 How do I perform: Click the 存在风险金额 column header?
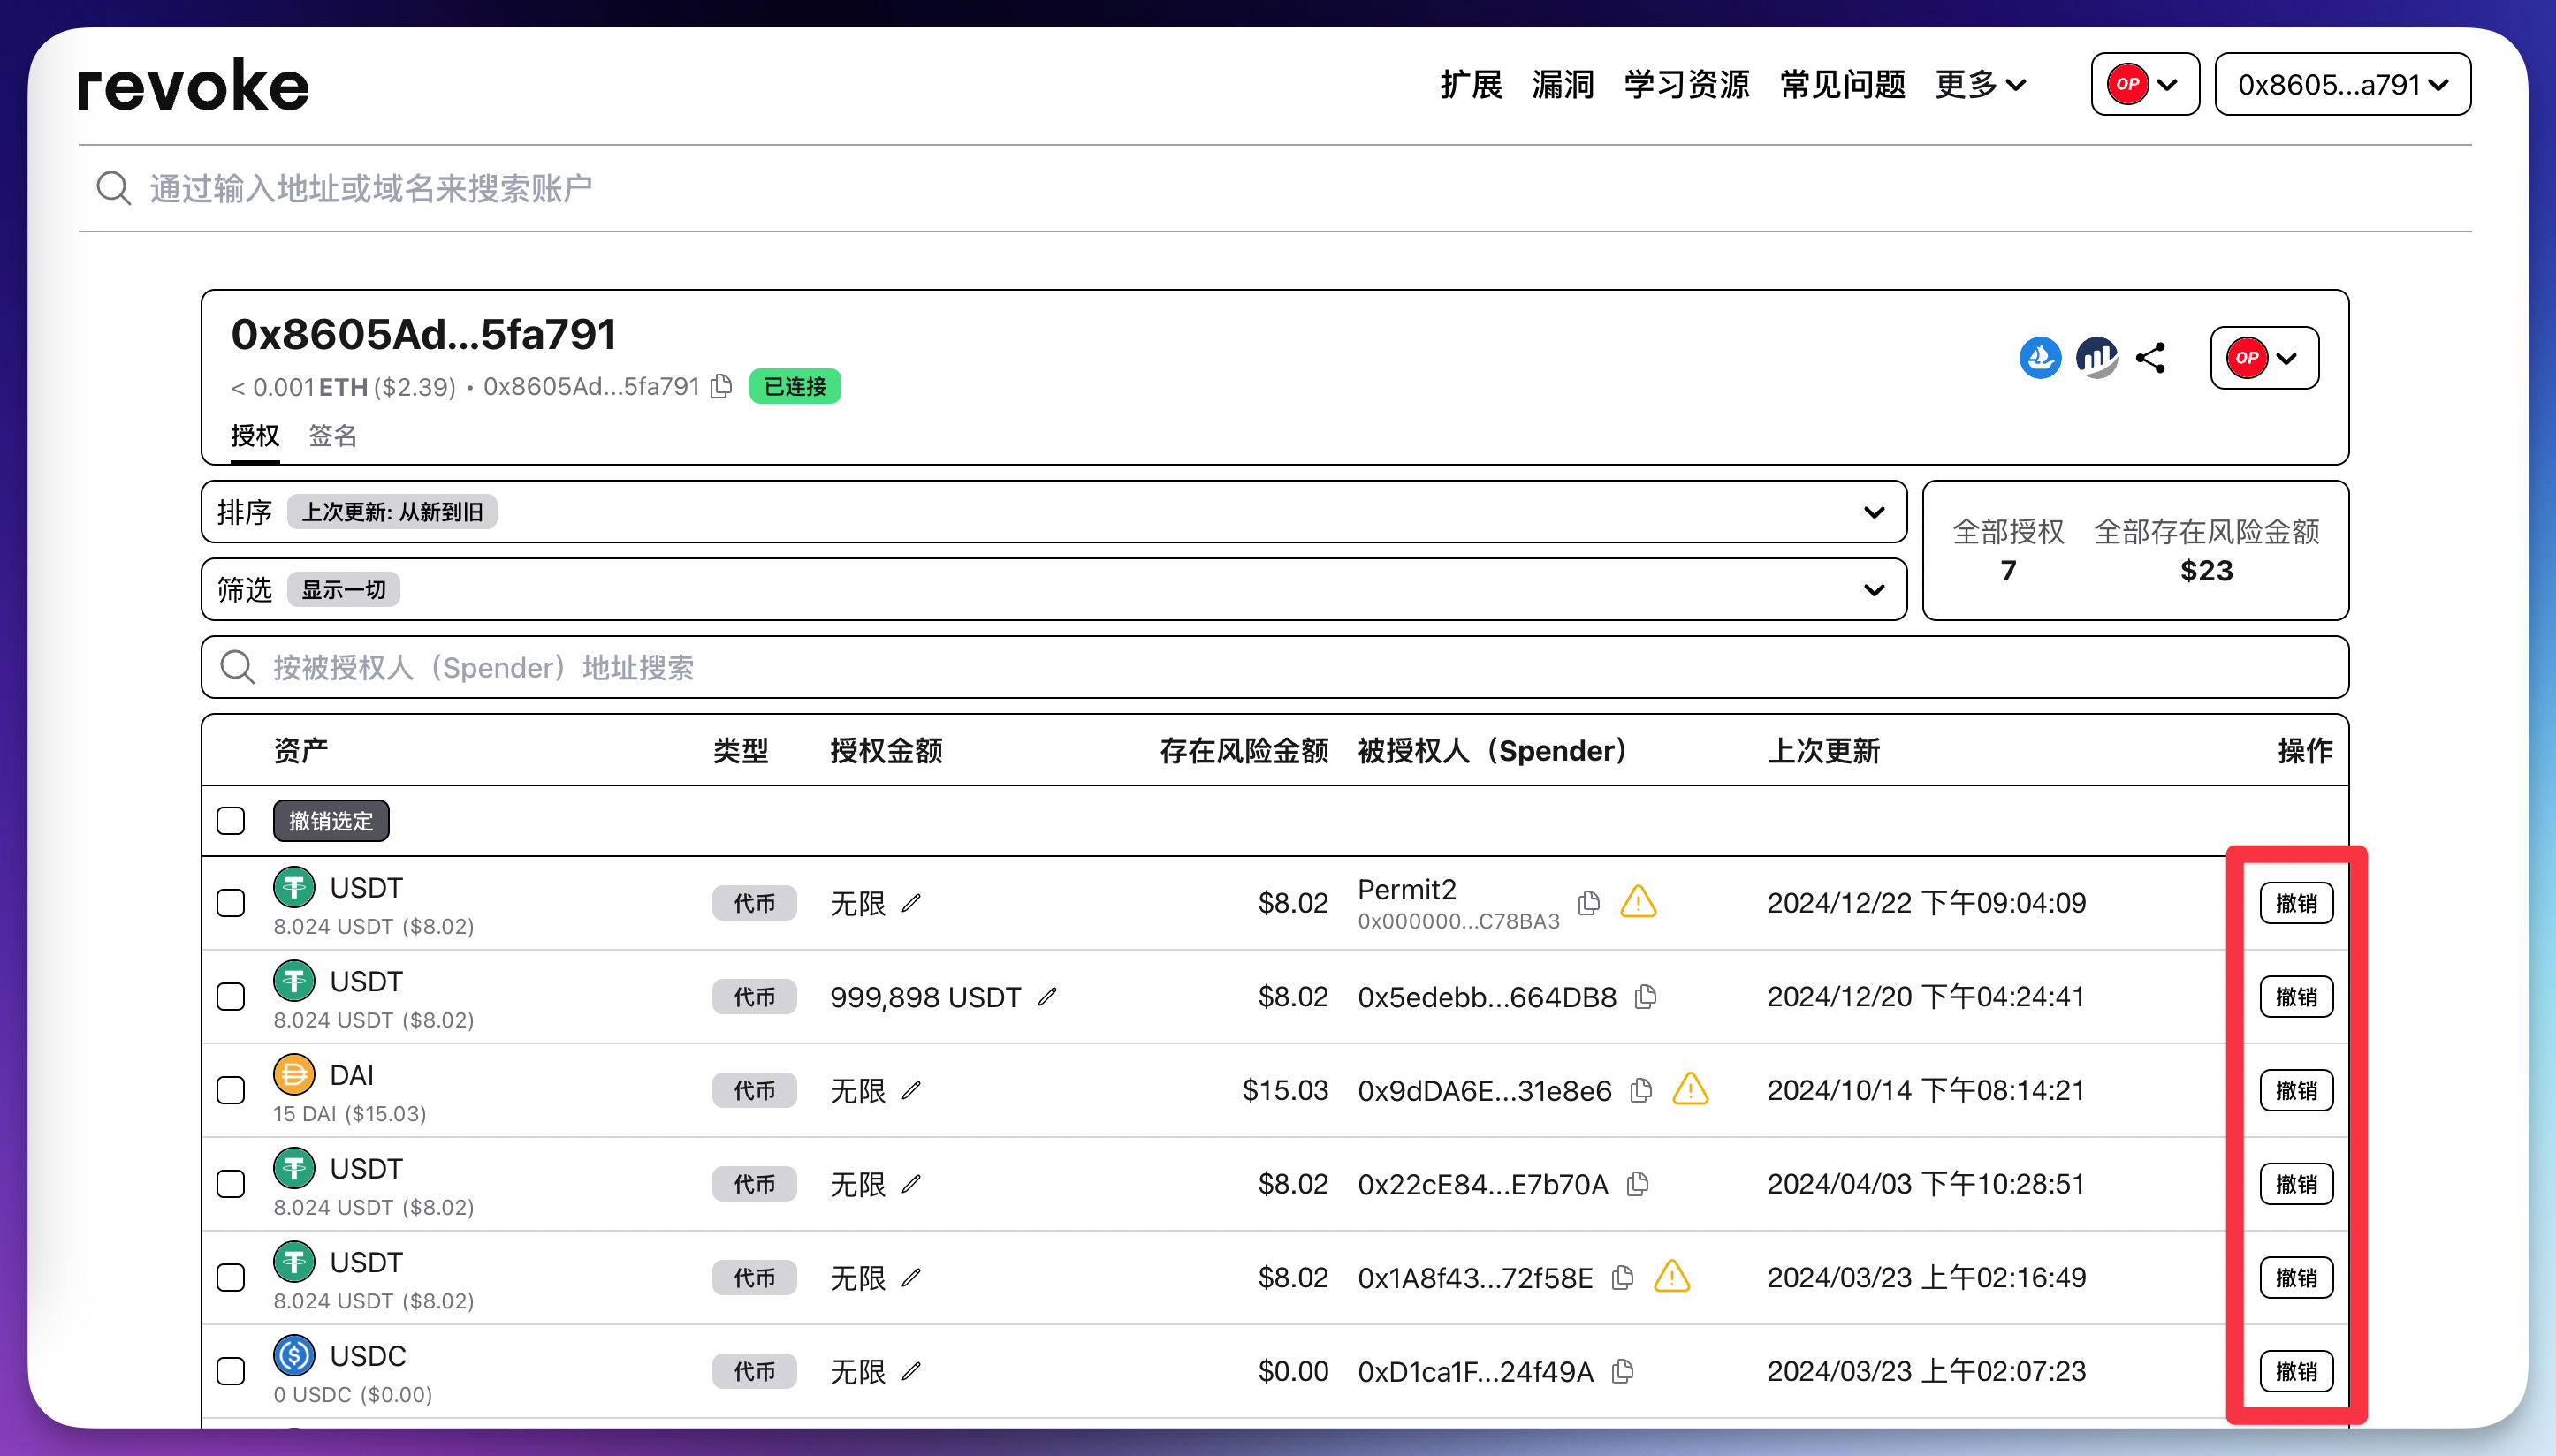coord(1244,750)
